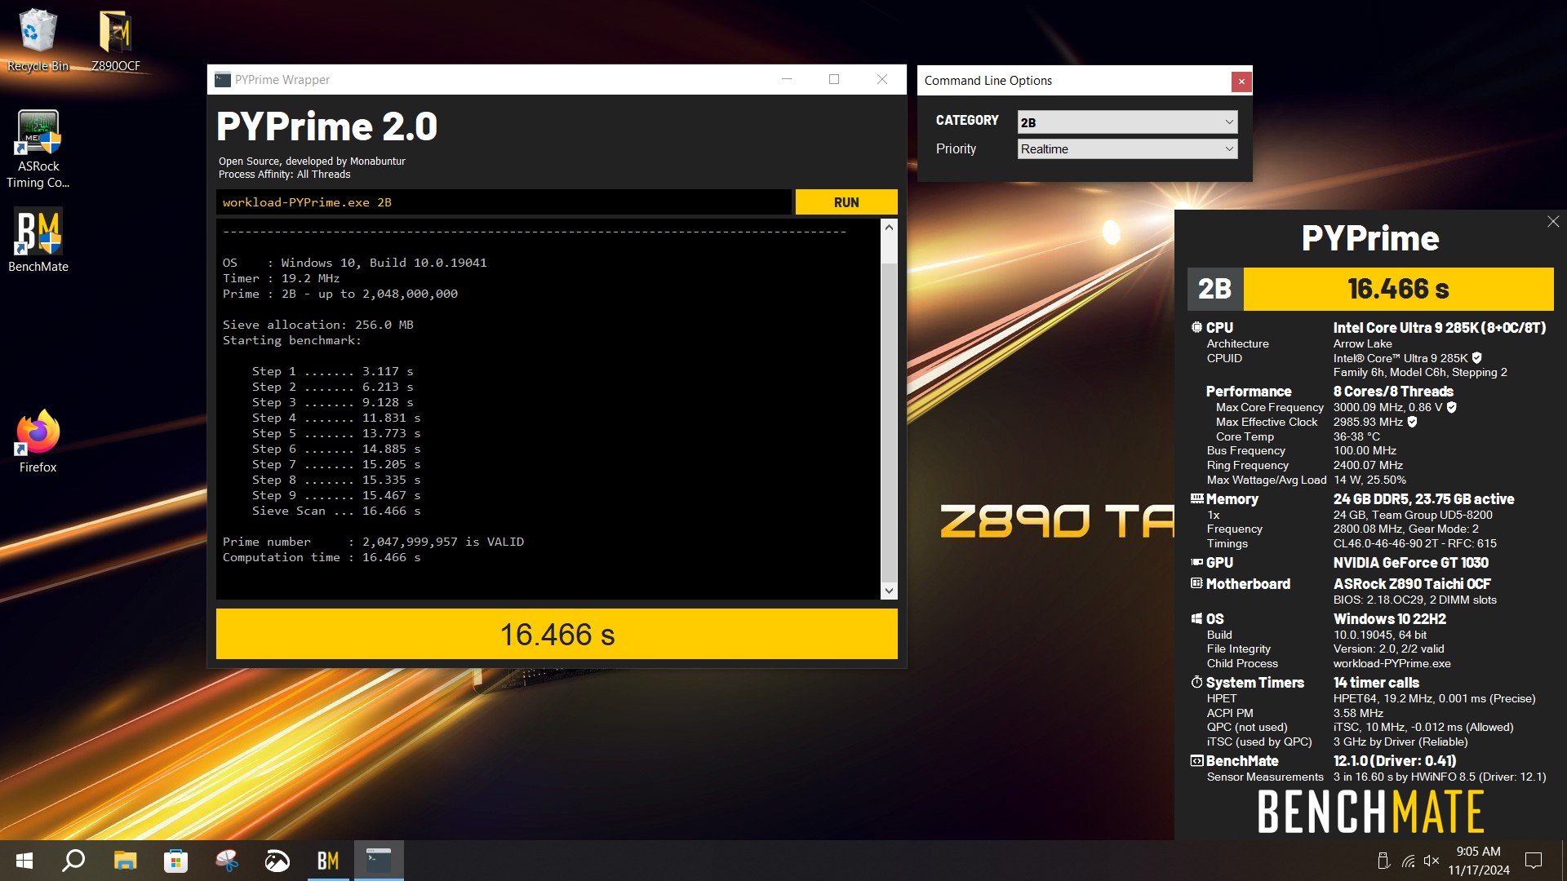This screenshot has width=1567, height=881.
Task: Maximize the PYPrime Wrapper window
Action: (834, 79)
